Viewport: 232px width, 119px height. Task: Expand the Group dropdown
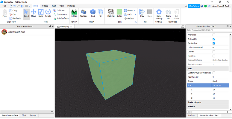point(130,10)
